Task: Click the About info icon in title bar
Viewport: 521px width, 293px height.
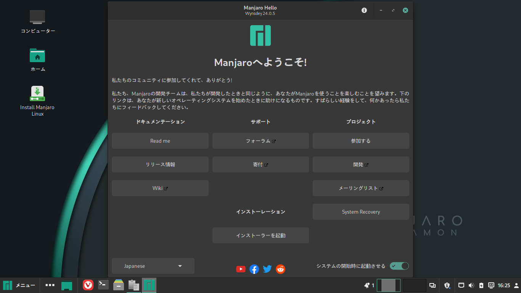Action: (364, 10)
